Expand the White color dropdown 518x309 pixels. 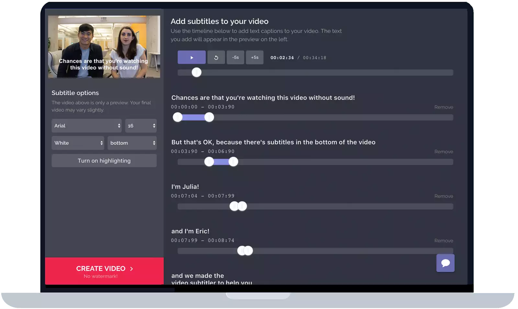pyautogui.click(x=78, y=143)
